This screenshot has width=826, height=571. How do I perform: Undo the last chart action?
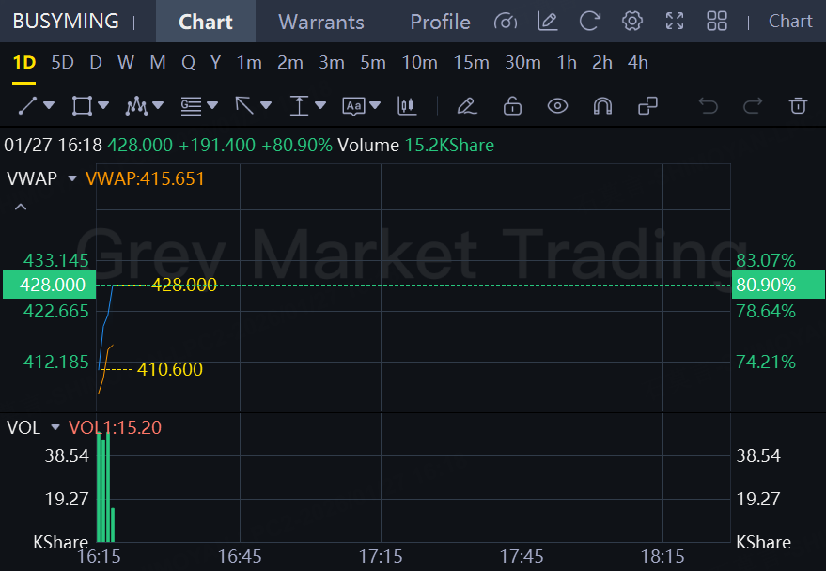pos(708,105)
